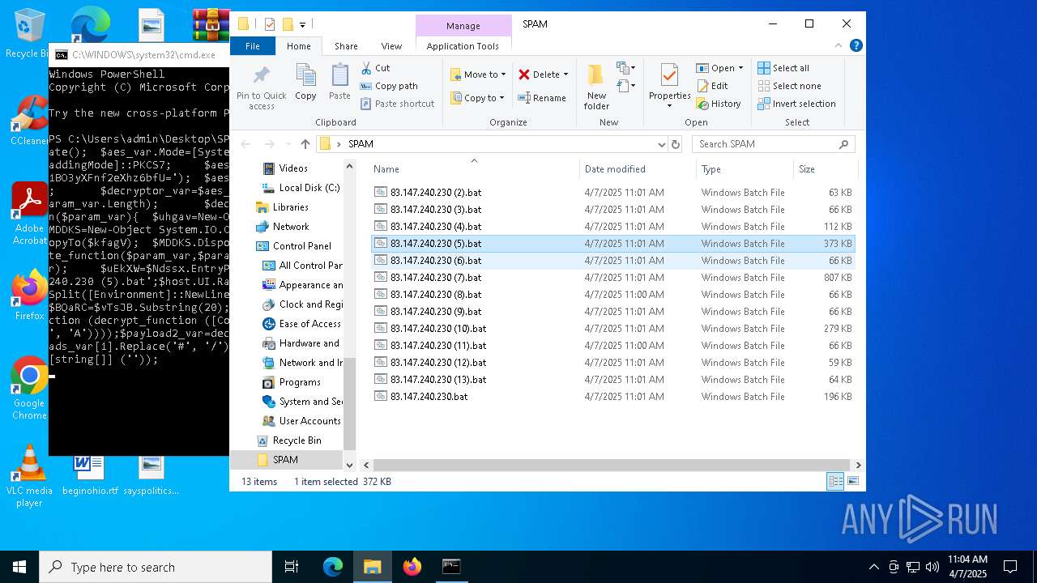Sort files by Date modified column
The height and width of the screenshot is (583, 1037).
638,169
